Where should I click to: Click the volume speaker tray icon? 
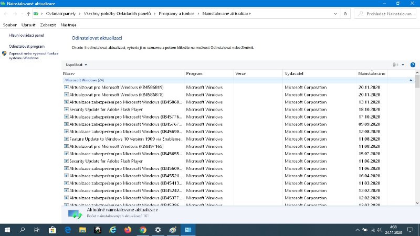click(380, 230)
